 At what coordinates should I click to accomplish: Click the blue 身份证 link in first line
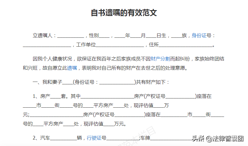click(199, 36)
